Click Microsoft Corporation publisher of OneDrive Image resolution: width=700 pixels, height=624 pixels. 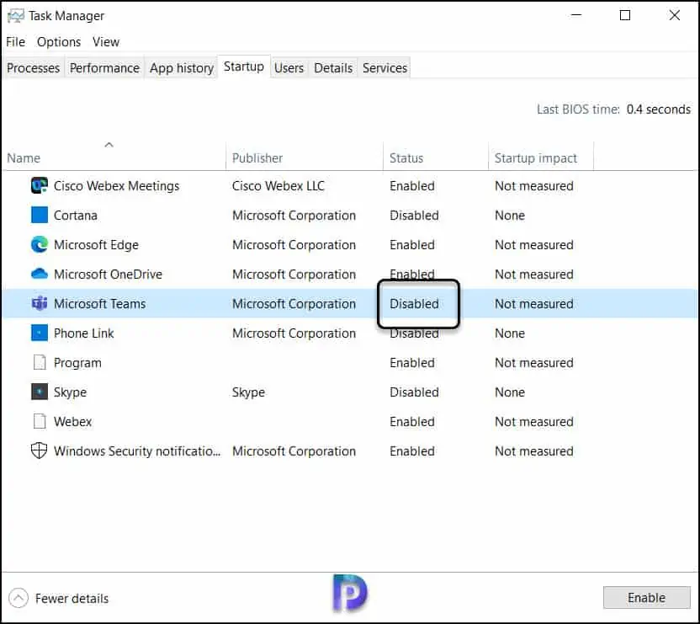point(294,274)
